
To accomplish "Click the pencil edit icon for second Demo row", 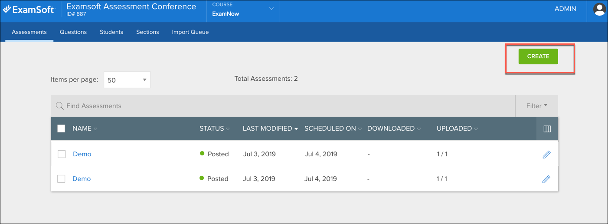I will [546, 179].
